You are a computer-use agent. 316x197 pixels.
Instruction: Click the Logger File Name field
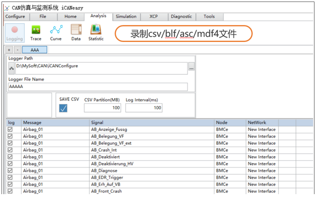tap(98, 87)
